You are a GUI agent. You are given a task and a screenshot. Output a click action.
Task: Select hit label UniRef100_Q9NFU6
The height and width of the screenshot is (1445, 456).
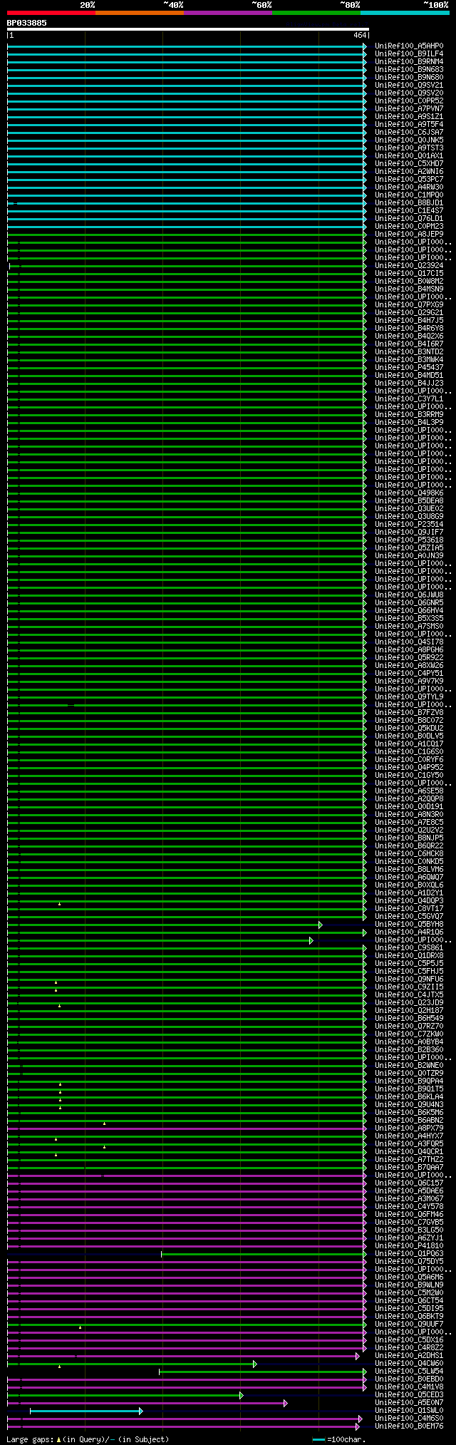(x=409, y=979)
